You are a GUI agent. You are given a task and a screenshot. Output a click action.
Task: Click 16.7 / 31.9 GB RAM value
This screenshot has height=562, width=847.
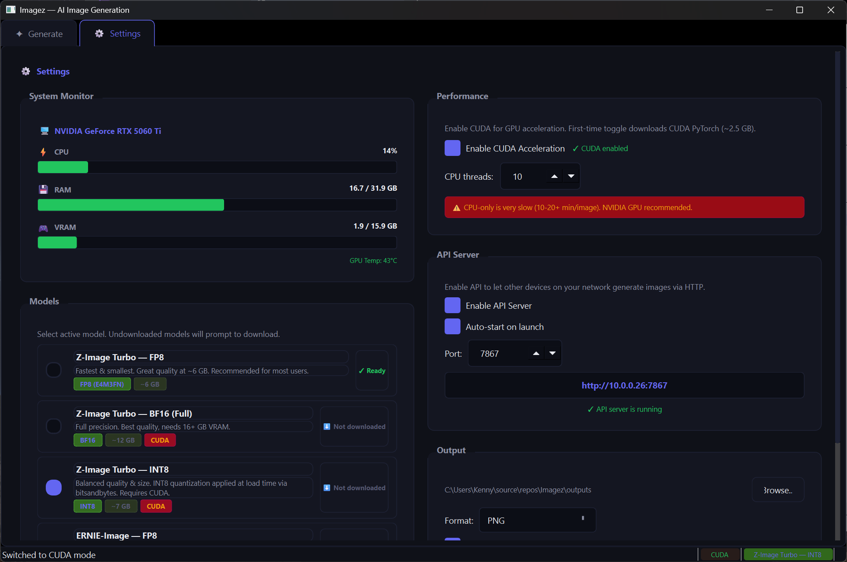point(373,189)
